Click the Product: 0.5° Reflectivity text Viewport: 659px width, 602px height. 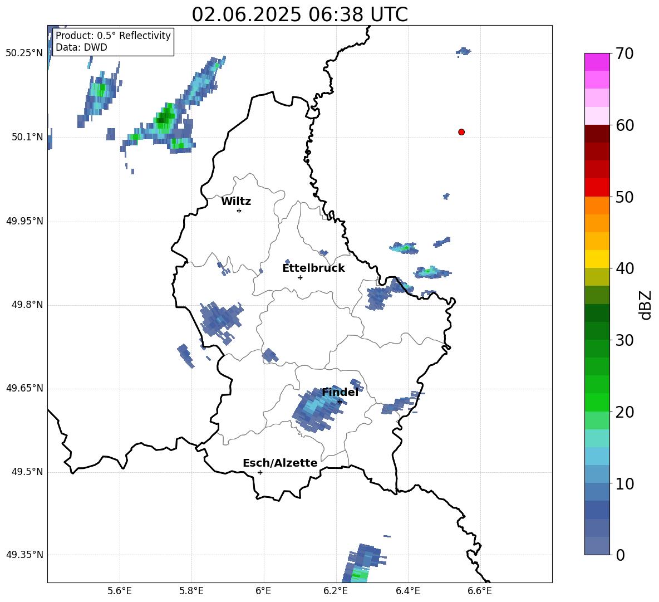(x=113, y=36)
